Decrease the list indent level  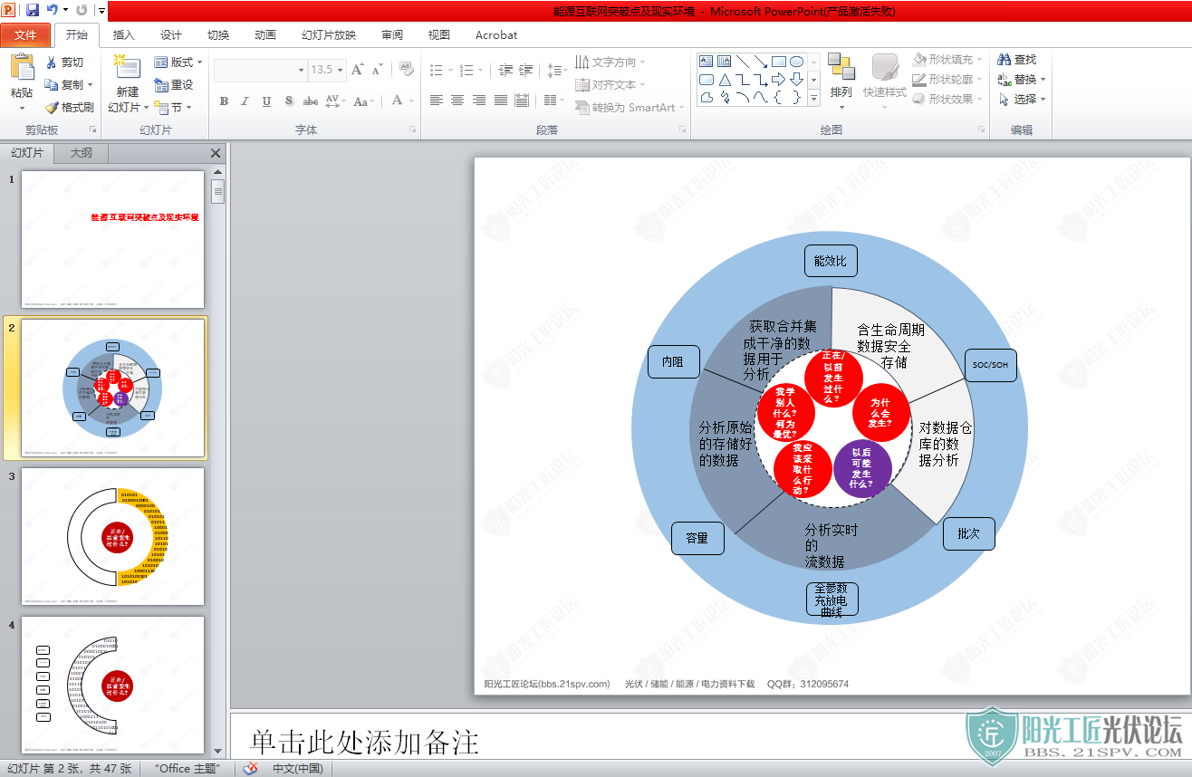click(505, 70)
